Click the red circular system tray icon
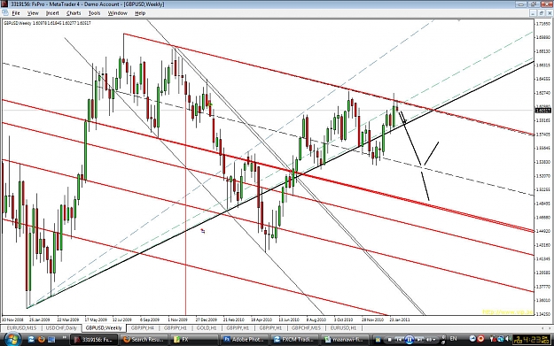The height and width of the screenshot is (346, 554). tap(480, 339)
